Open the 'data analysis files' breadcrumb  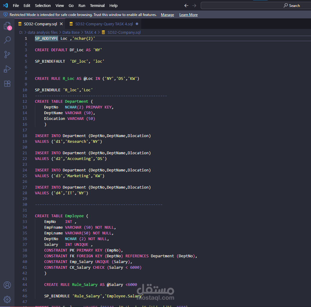(43, 32)
